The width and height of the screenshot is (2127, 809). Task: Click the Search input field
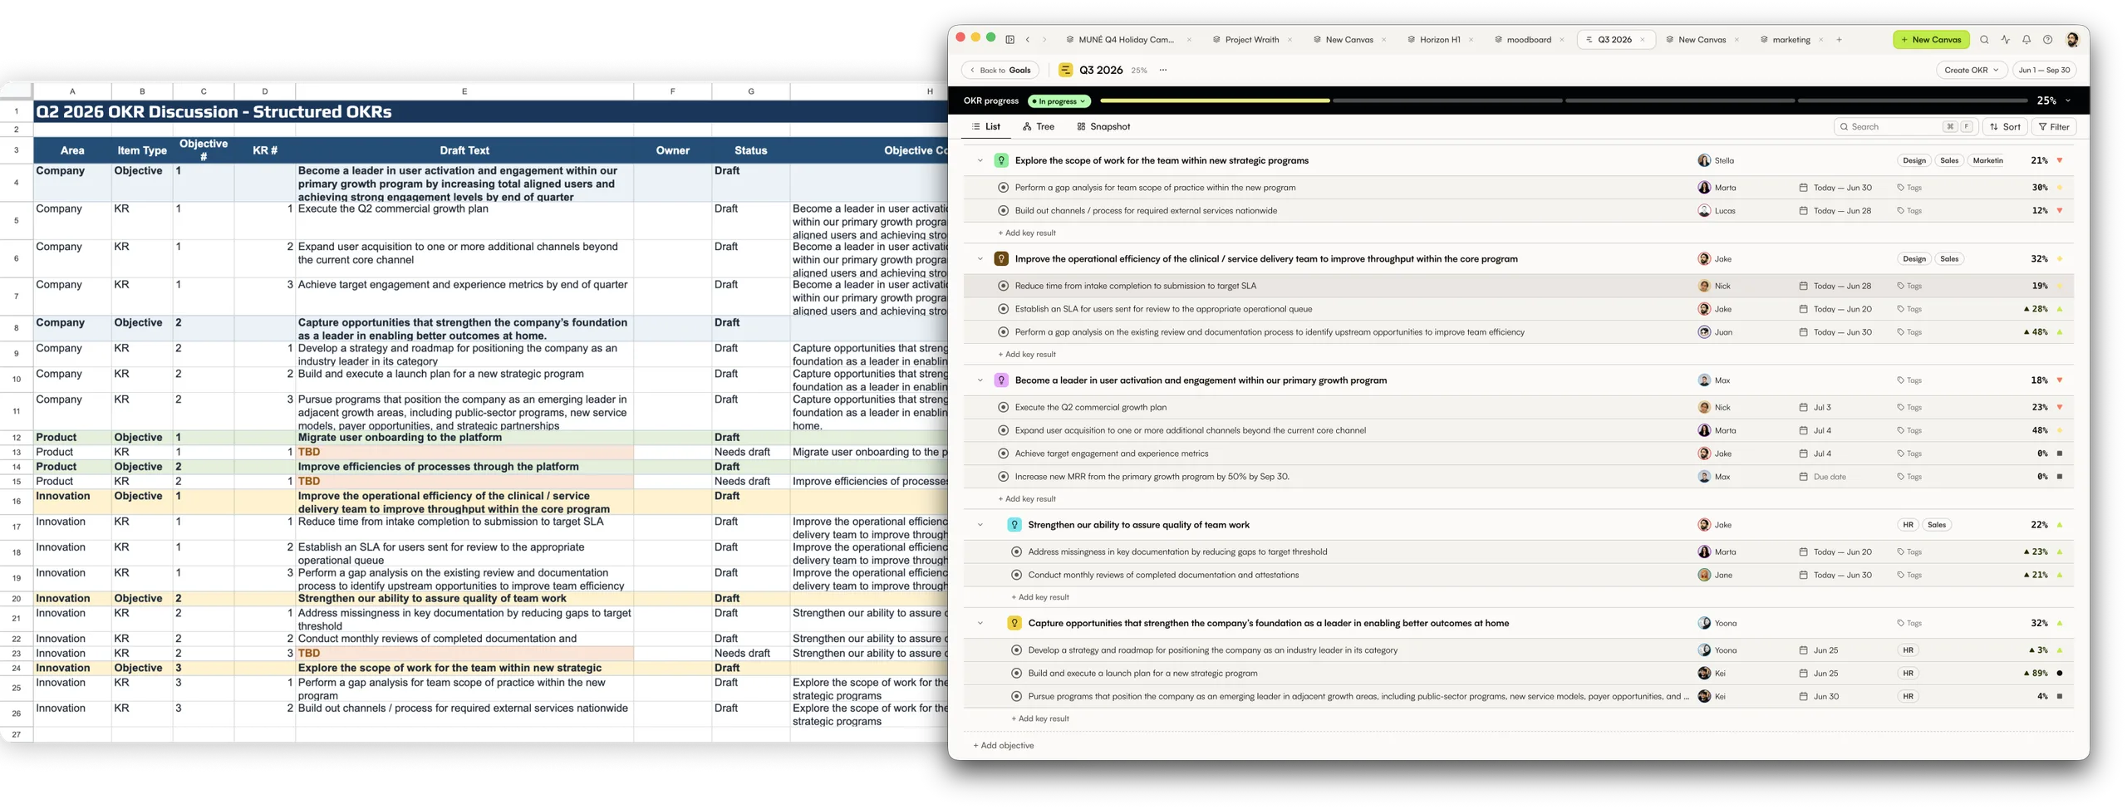(1904, 126)
